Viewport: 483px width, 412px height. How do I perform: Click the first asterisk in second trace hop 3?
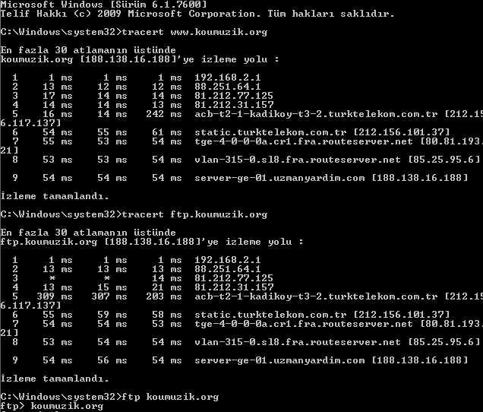click(x=52, y=278)
